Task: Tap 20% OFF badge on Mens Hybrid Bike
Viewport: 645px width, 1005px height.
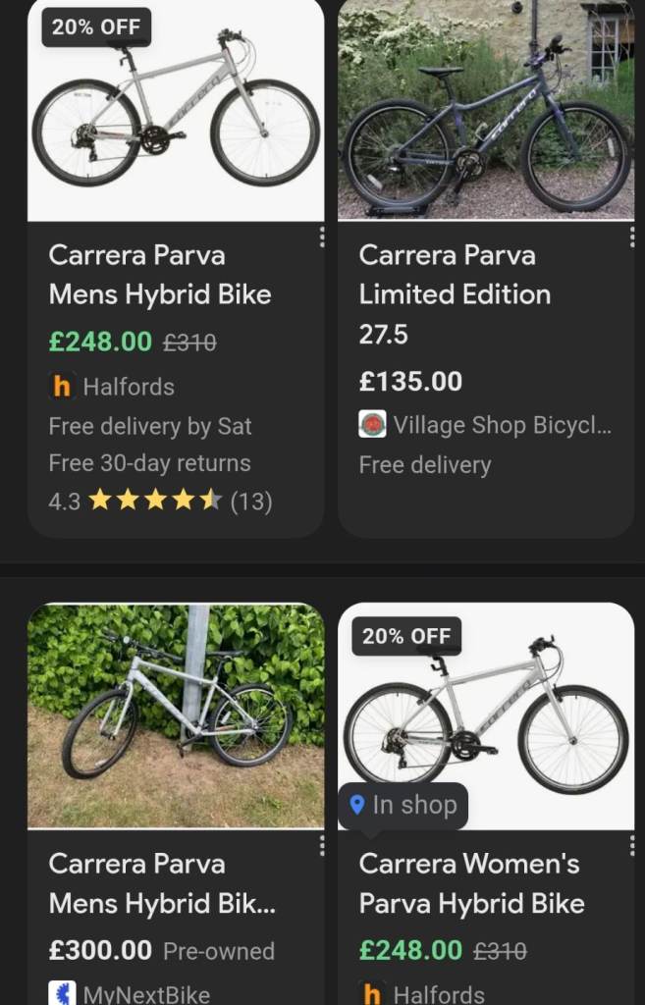Action: click(96, 27)
